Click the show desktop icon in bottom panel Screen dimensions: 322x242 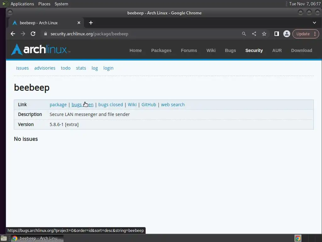tap(4, 238)
